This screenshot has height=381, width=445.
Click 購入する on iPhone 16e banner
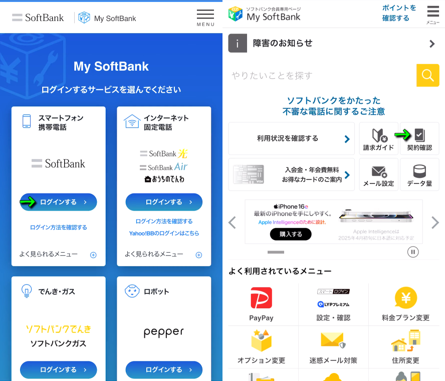tap(291, 234)
